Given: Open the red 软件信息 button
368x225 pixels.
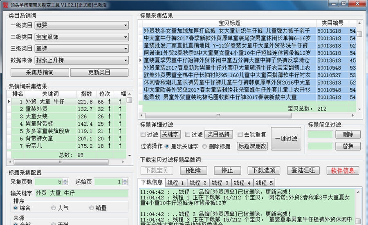Looking at the screenshot, I should 343,170.
